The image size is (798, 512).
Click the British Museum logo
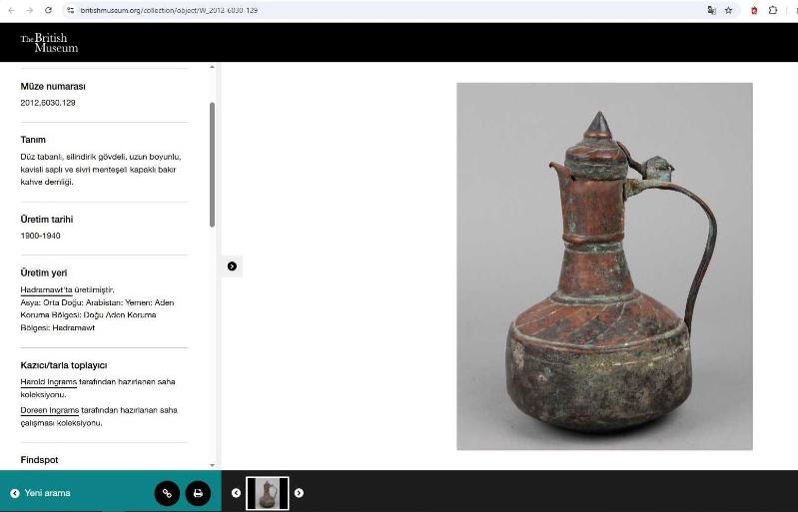coord(49,43)
